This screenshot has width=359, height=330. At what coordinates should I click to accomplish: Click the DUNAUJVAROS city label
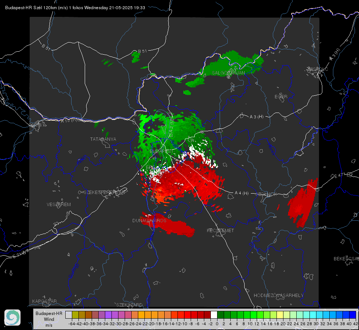click(x=149, y=220)
